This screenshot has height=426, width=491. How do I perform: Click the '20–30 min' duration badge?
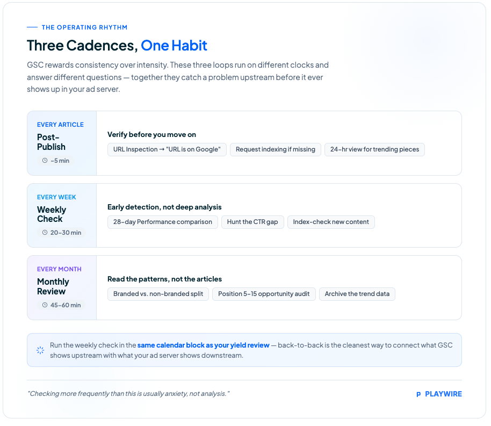point(61,233)
